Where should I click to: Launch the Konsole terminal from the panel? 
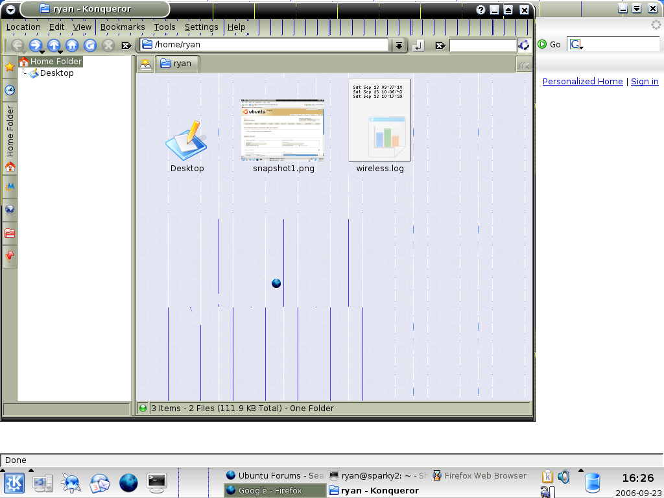coord(156,482)
